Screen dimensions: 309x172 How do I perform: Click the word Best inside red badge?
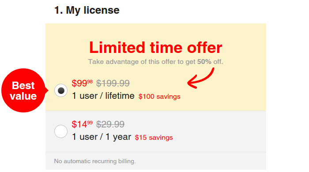(x=23, y=86)
